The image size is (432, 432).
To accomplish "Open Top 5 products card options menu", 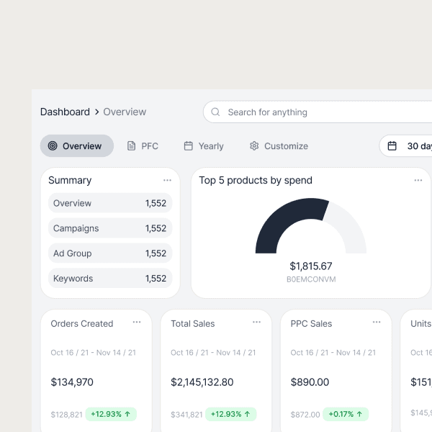I will [x=418, y=180].
